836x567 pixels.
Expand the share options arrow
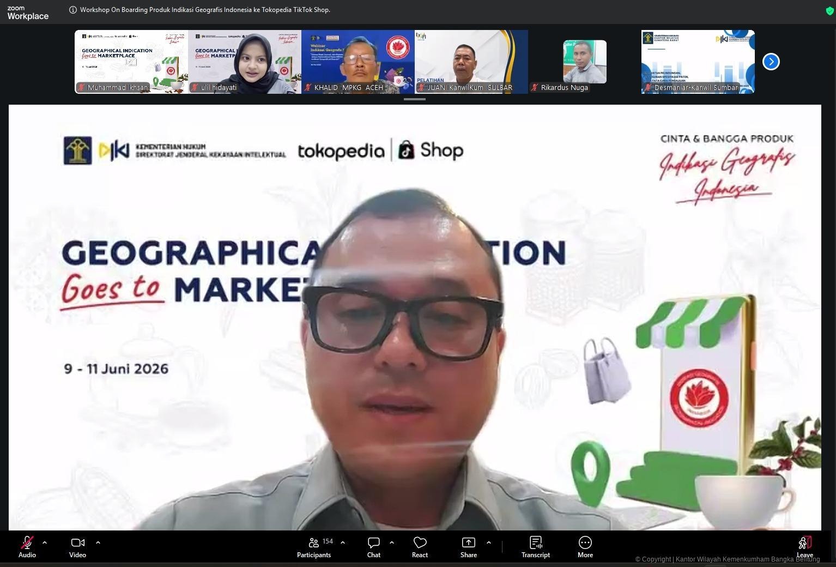coord(488,542)
